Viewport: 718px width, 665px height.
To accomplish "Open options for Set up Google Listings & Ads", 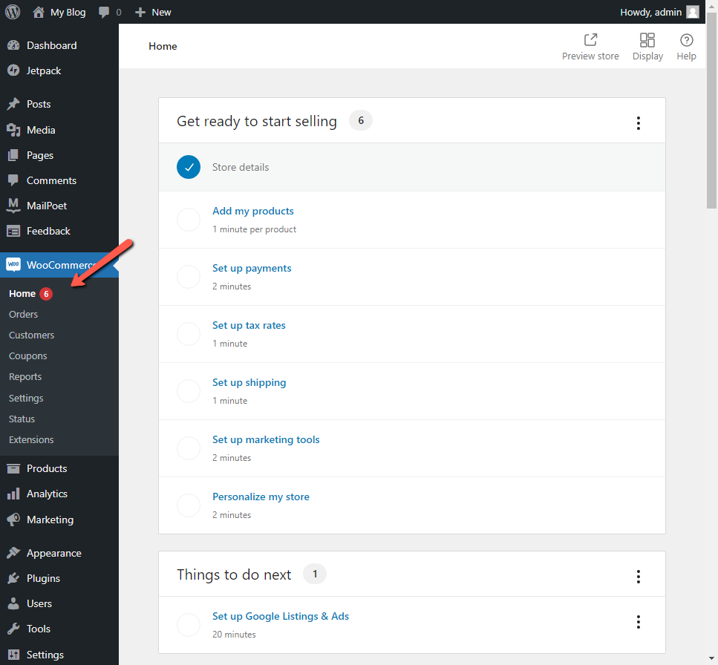I will (x=639, y=622).
